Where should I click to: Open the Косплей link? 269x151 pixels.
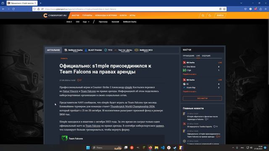[115, 22]
